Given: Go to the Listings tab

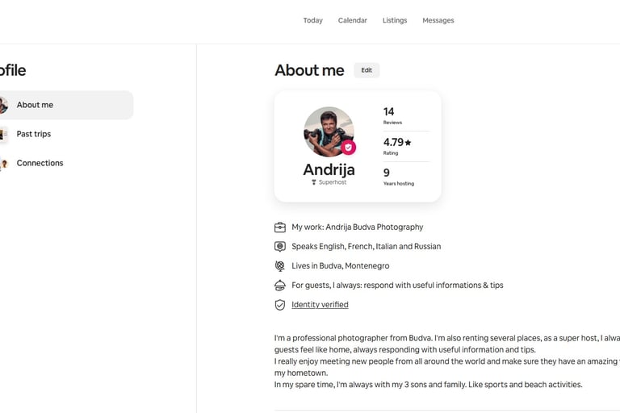Looking at the screenshot, I should coord(395,20).
